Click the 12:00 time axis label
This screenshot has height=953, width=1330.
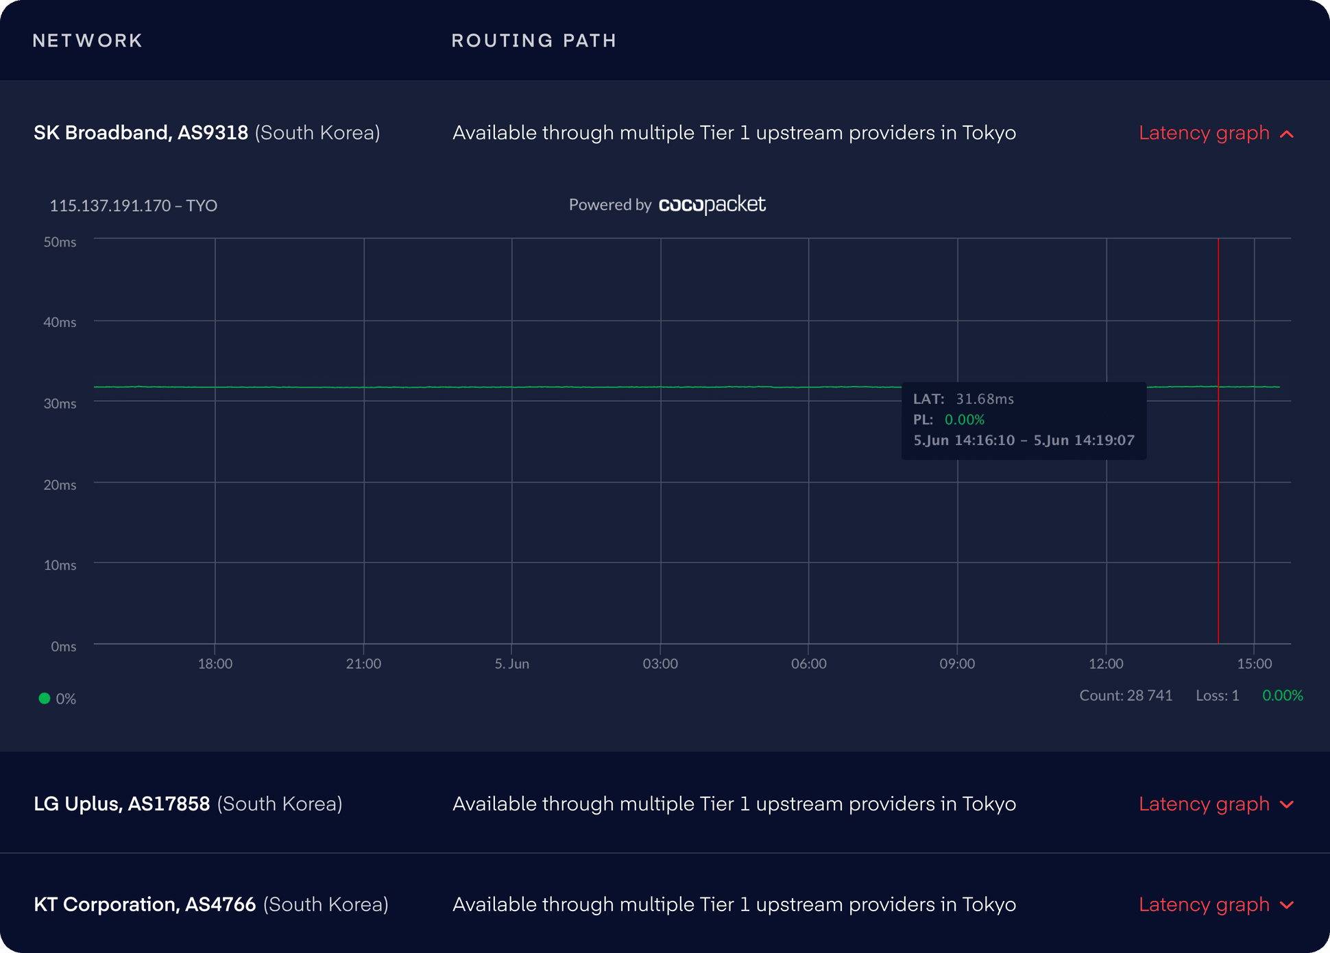click(x=1106, y=664)
